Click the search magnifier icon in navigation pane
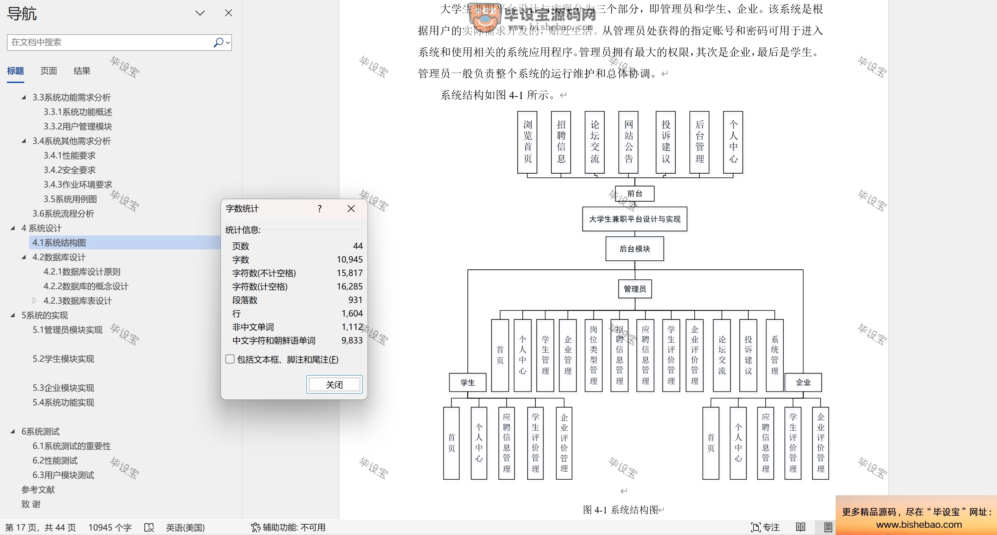 coord(218,42)
